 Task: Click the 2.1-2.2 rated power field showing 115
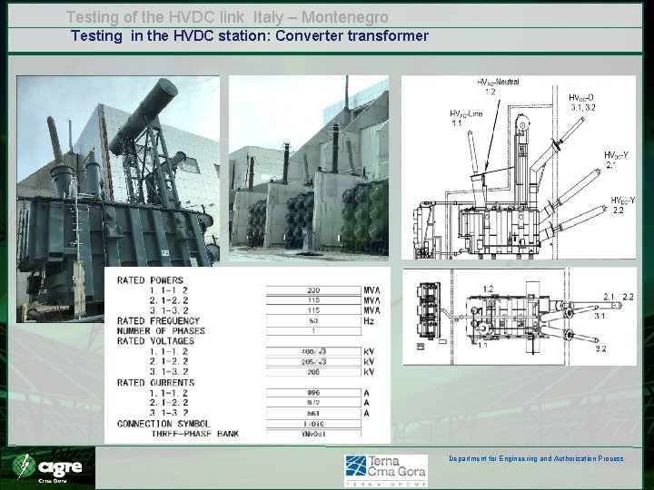(313, 300)
